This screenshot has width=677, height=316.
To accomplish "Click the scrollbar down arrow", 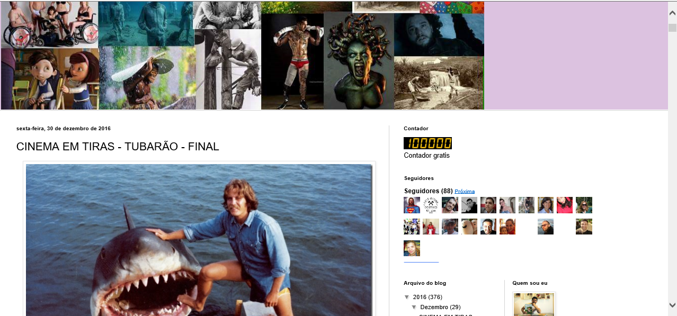I will pos(672,305).
